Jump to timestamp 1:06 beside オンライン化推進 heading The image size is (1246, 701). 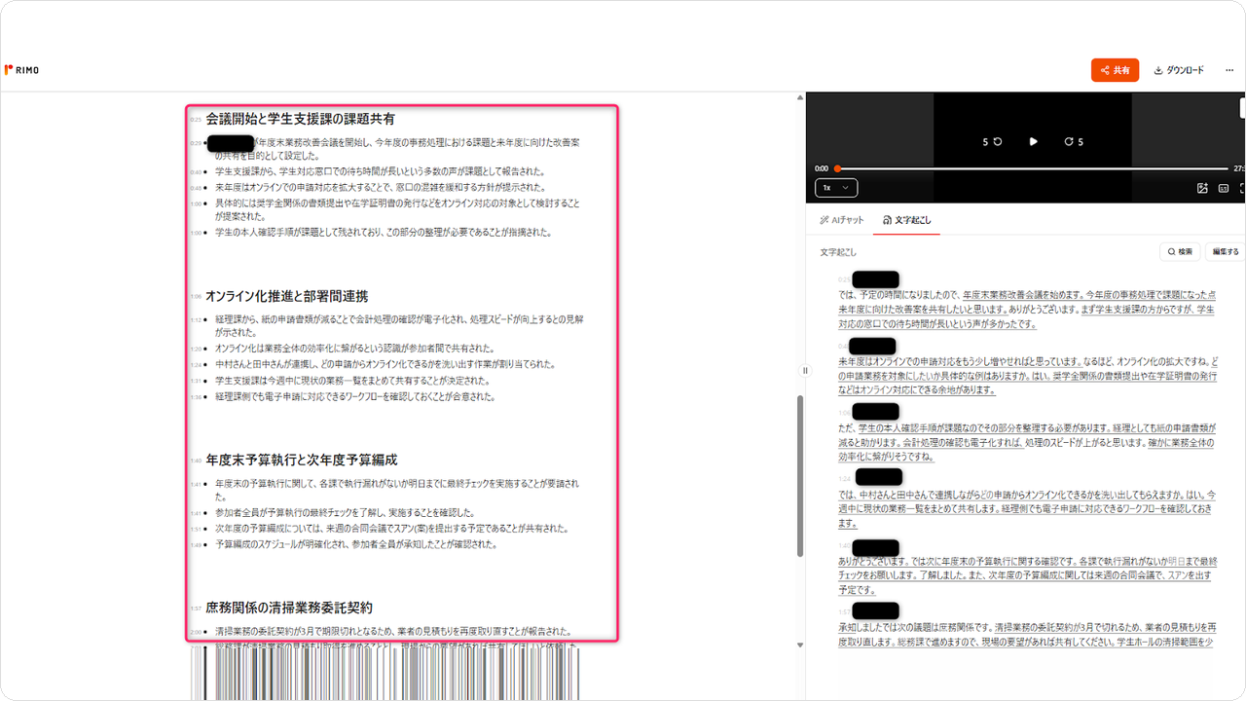click(196, 296)
